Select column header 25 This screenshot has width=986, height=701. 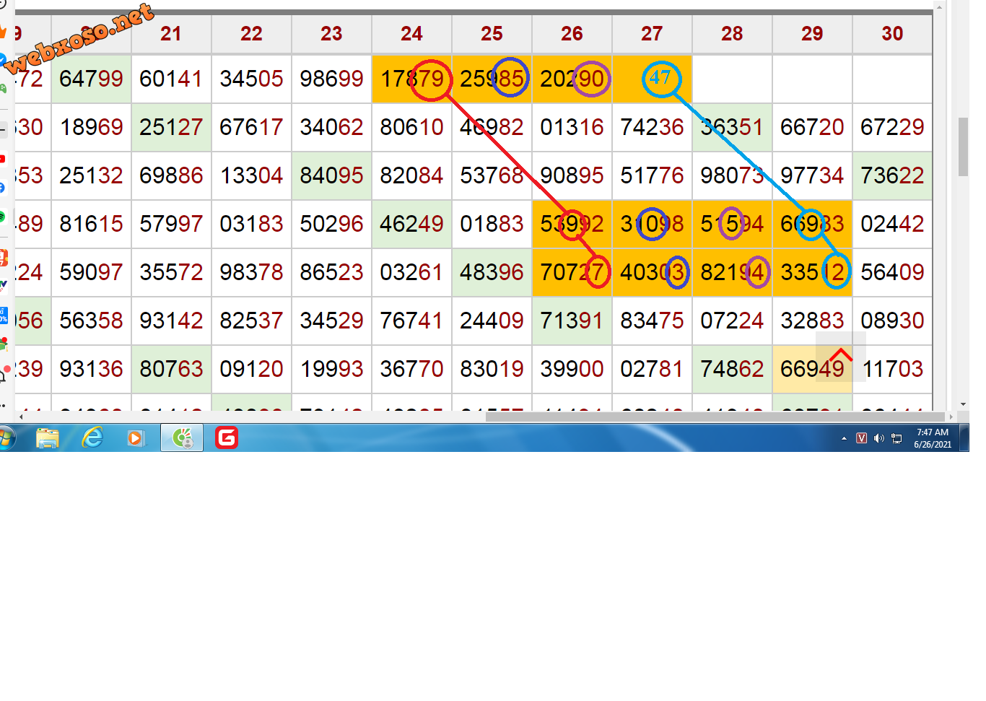pos(492,34)
